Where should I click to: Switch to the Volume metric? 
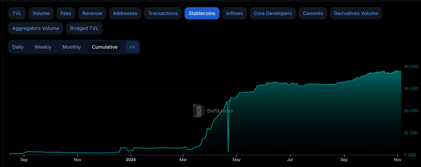(41, 13)
